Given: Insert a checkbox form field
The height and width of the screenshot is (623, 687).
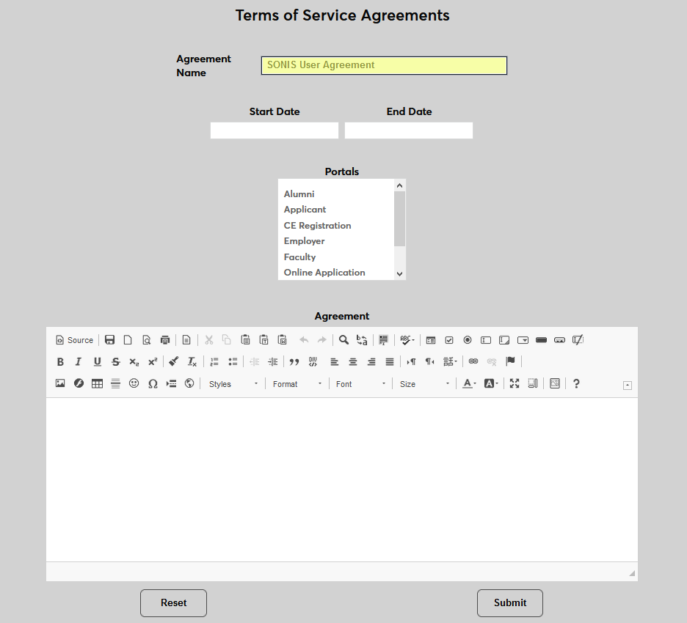Looking at the screenshot, I should coord(449,340).
